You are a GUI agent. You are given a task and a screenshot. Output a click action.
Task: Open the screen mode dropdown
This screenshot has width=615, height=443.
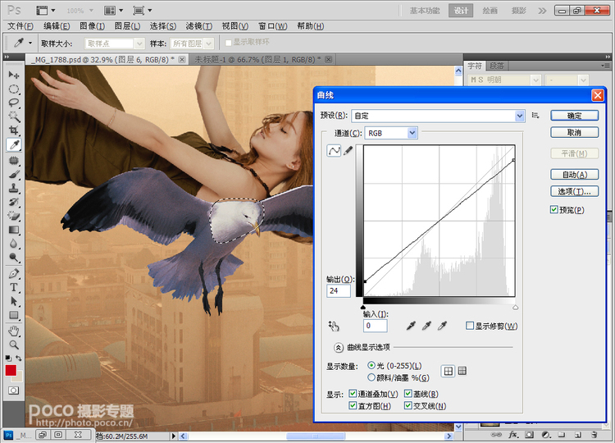(142, 10)
